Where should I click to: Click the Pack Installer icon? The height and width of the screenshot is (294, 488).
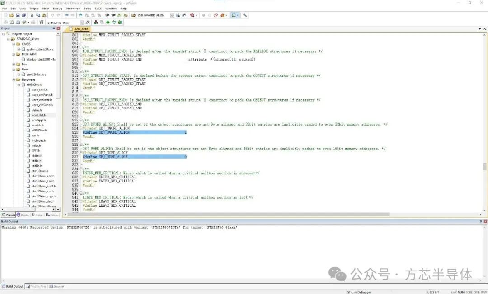point(120,23)
